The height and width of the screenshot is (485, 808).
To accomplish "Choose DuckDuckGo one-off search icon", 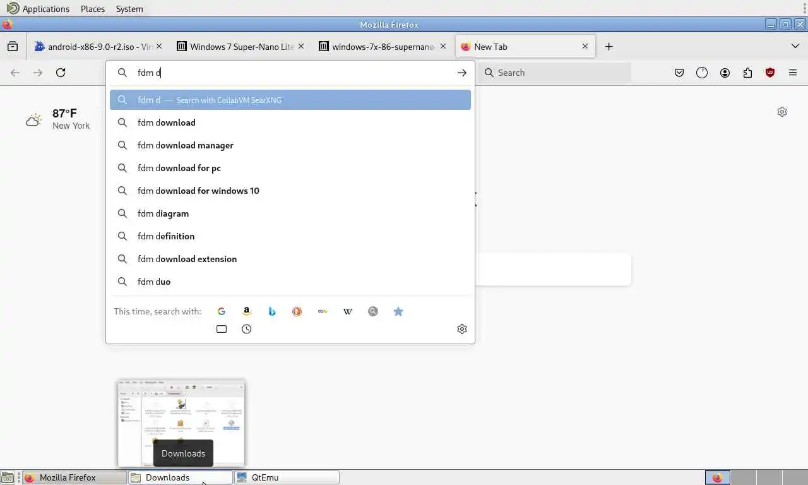I will click(x=297, y=311).
